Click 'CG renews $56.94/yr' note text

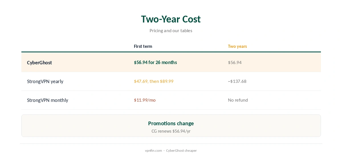(171, 131)
